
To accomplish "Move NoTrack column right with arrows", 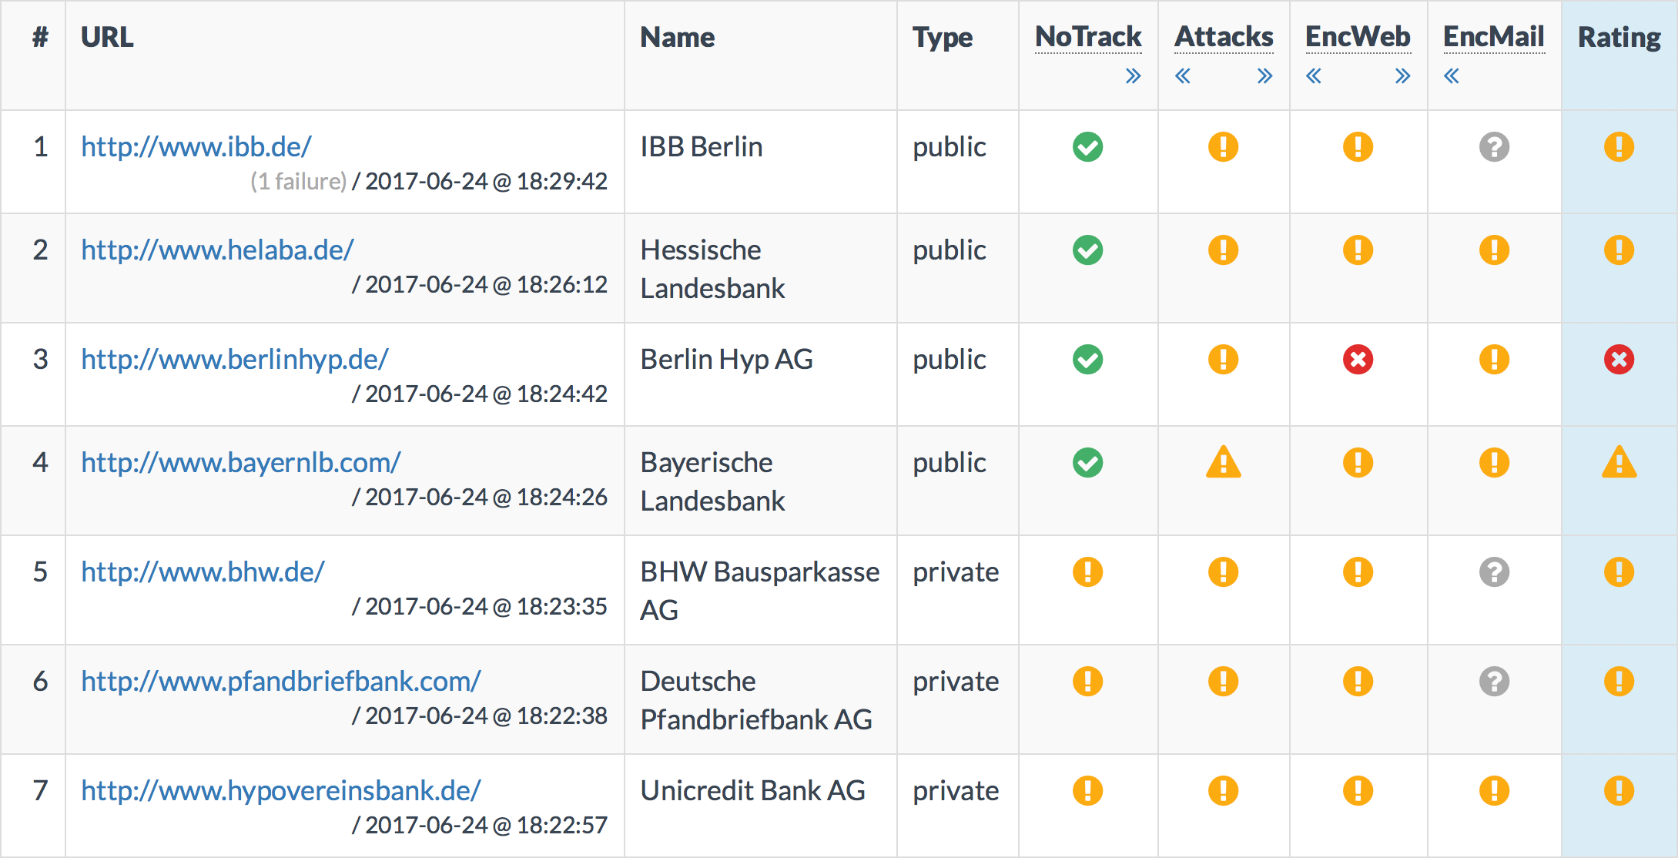I will click(1133, 76).
